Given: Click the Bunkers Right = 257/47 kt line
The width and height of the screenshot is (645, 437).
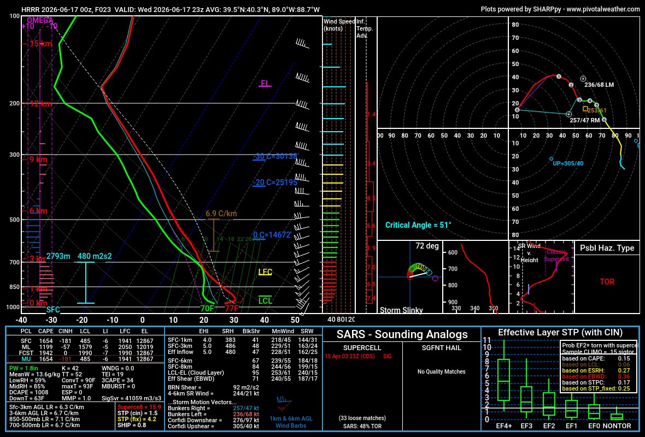Looking at the screenshot, I should (x=214, y=408).
